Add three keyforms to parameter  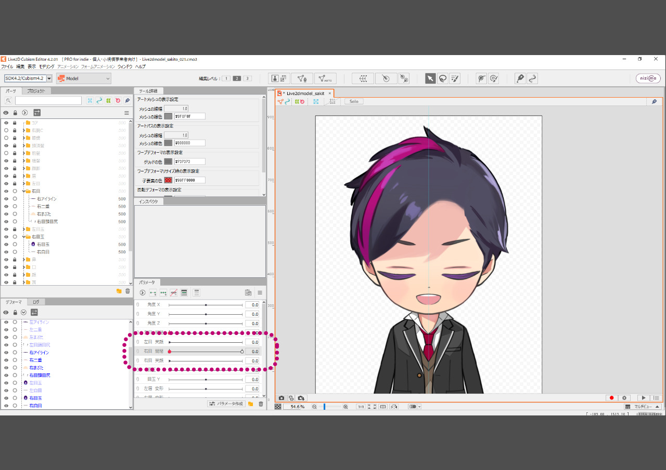pos(163,293)
